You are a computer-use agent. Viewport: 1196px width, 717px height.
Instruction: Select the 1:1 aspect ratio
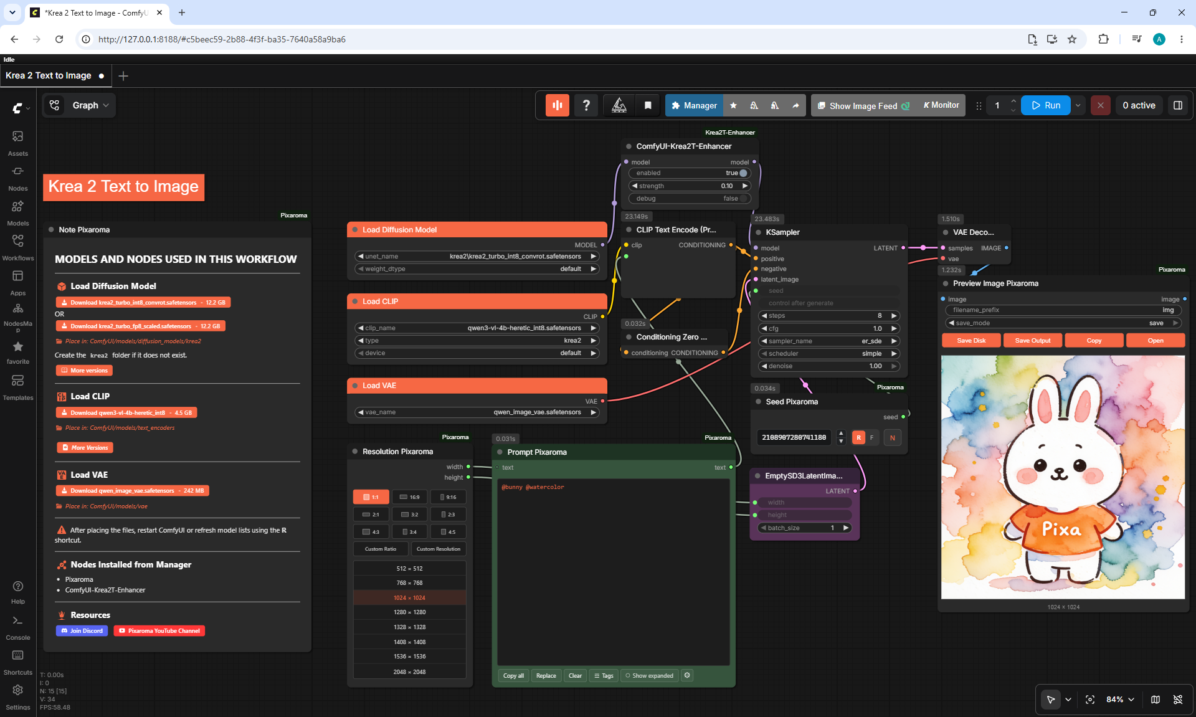371,497
